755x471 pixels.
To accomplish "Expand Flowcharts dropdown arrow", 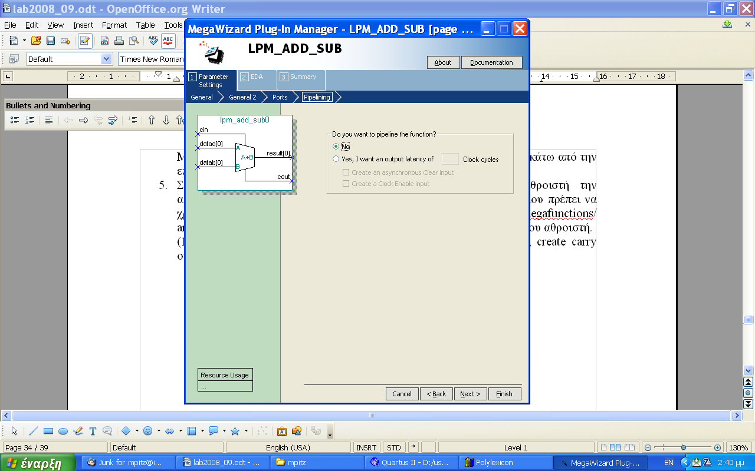I will pos(202,431).
